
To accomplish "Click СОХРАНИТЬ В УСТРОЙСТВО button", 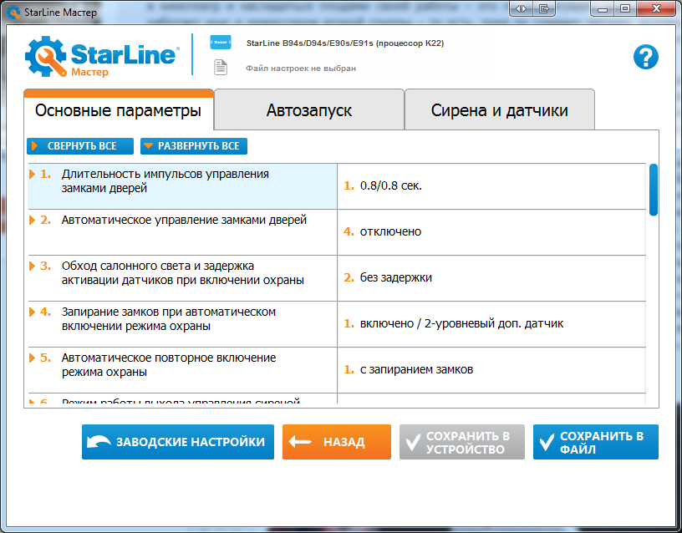I will (462, 442).
